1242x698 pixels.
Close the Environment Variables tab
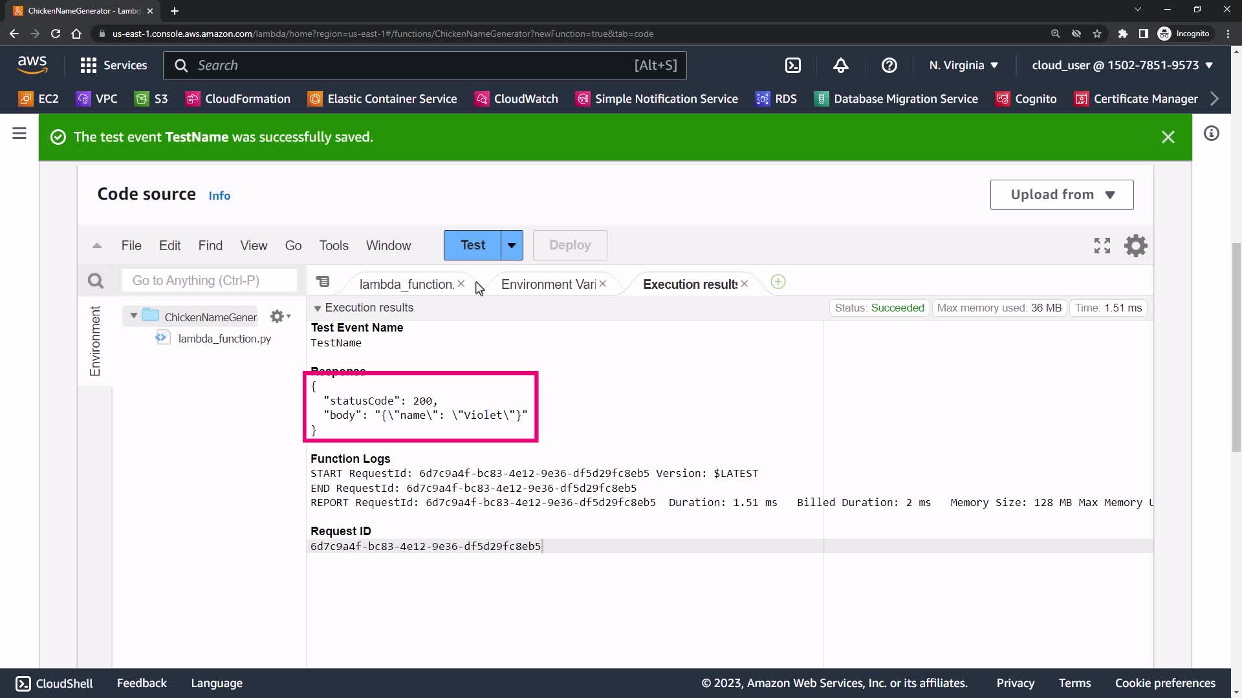602,284
